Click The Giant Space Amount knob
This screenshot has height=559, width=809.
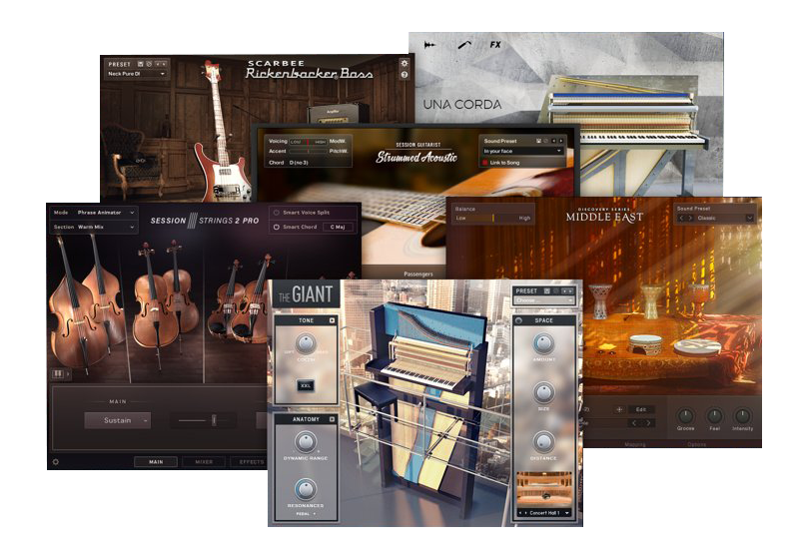543,343
